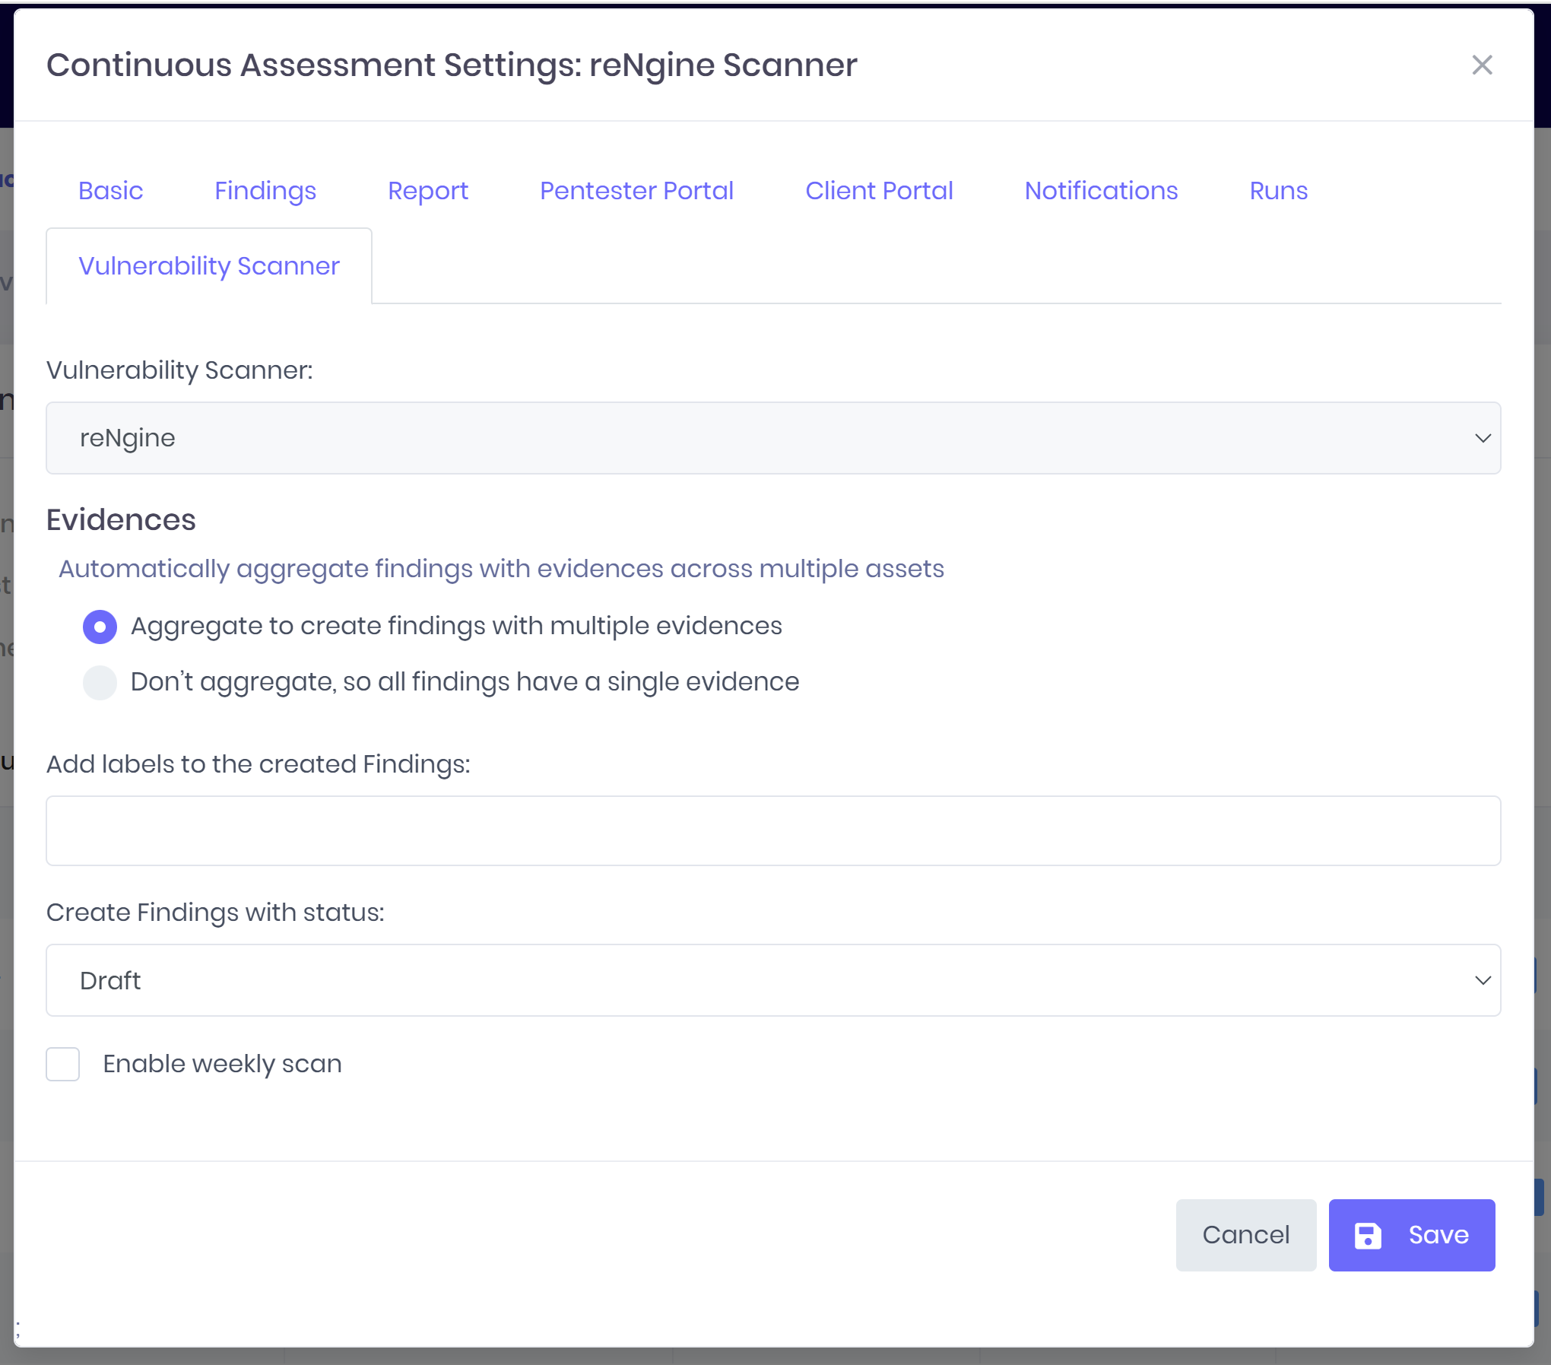Click the Enable weekly scan label
The width and height of the screenshot is (1551, 1365).
coord(222,1064)
